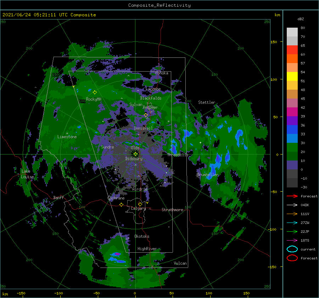Image resolution: width=319 pixels, height=298 pixels.
Task: Select the purple swatch between 39 and 36
Action: (x=292, y=121)
